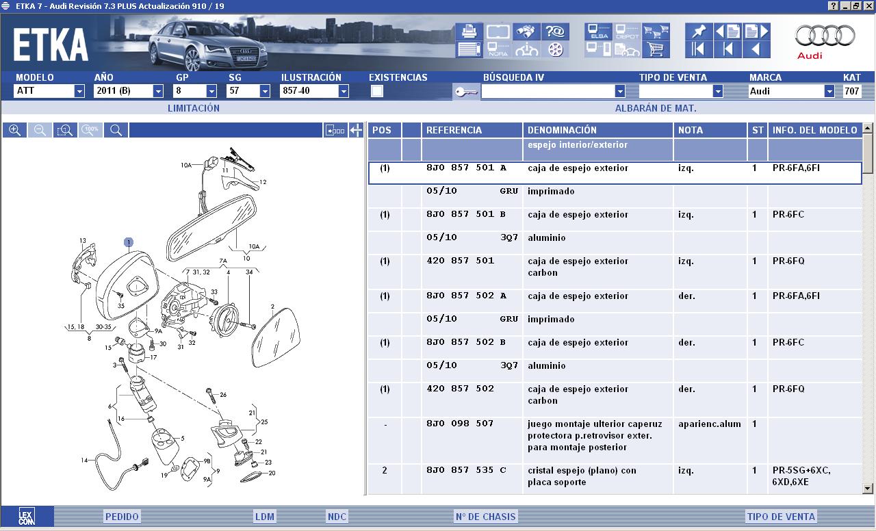Go to next page document icon

(757, 31)
